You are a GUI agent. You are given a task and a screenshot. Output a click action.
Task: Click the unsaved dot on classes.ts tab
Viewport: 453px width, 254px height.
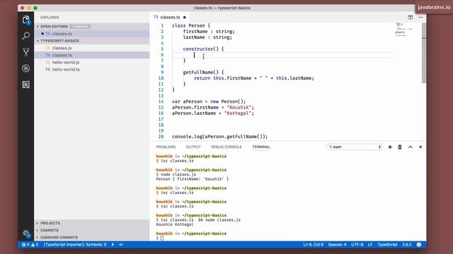pos(184,17)
